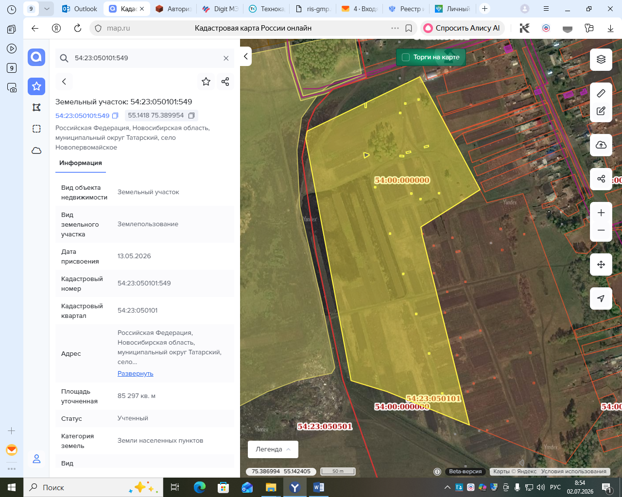The width and height of the screenshot is (622, 497).
Task: Locate my position on the map
Action: (x=601, y=298)
